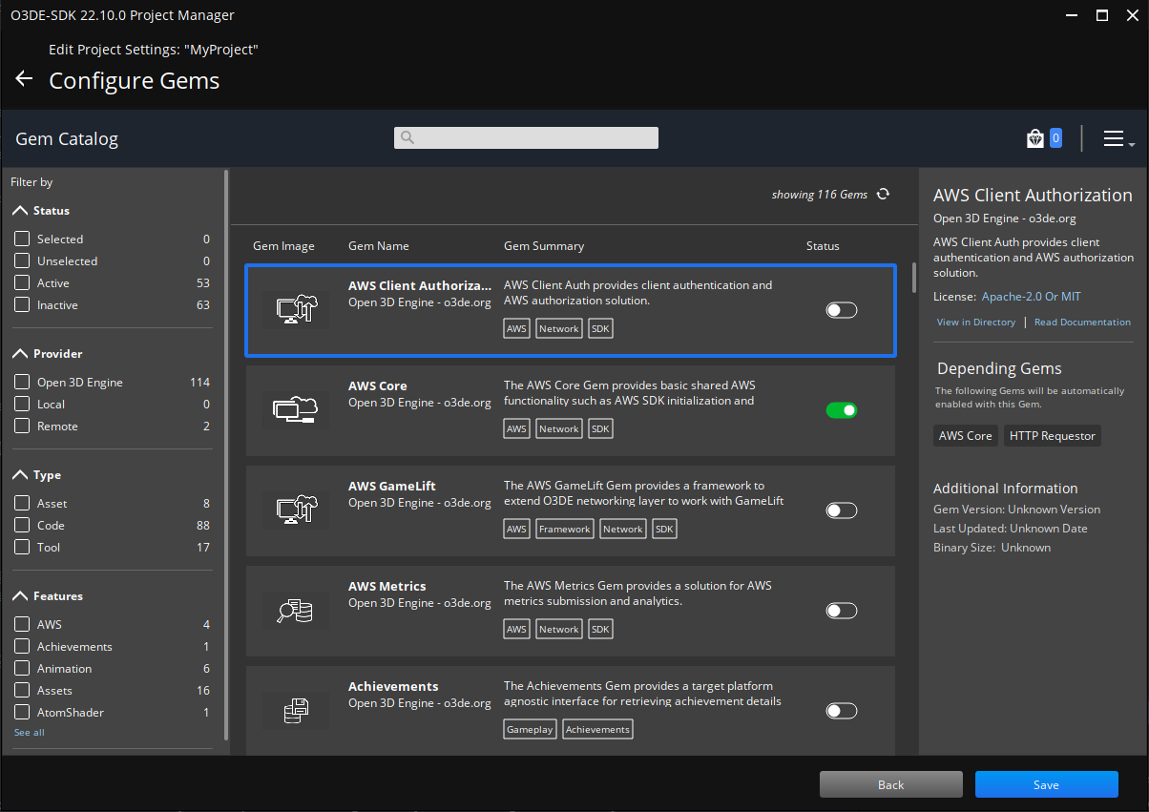This screenshot has height=812, width=1149.
Task: Check the Active status filter
Action: 22,282
